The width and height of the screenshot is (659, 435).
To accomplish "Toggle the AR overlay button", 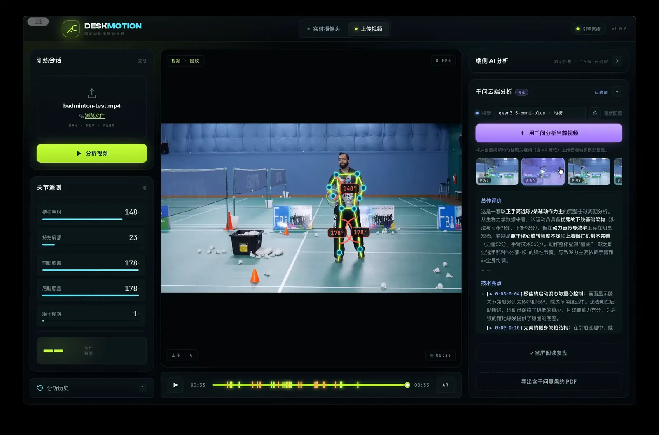I will 445,385.
